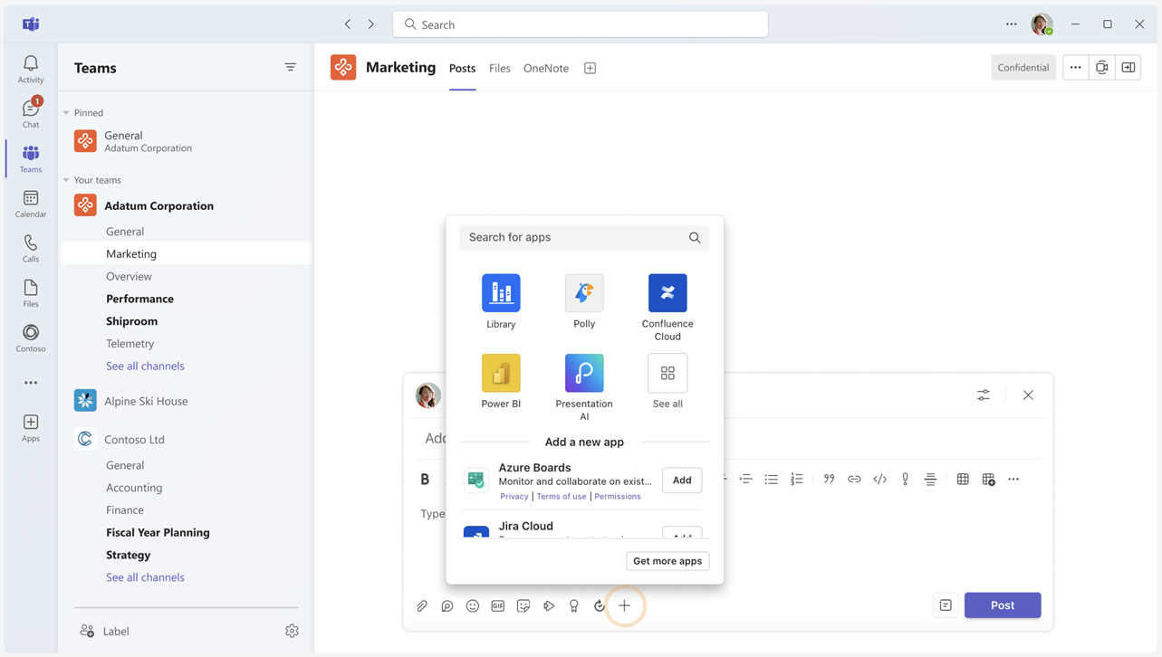
Task: Collapse the Your teams section
Action: 66,180
